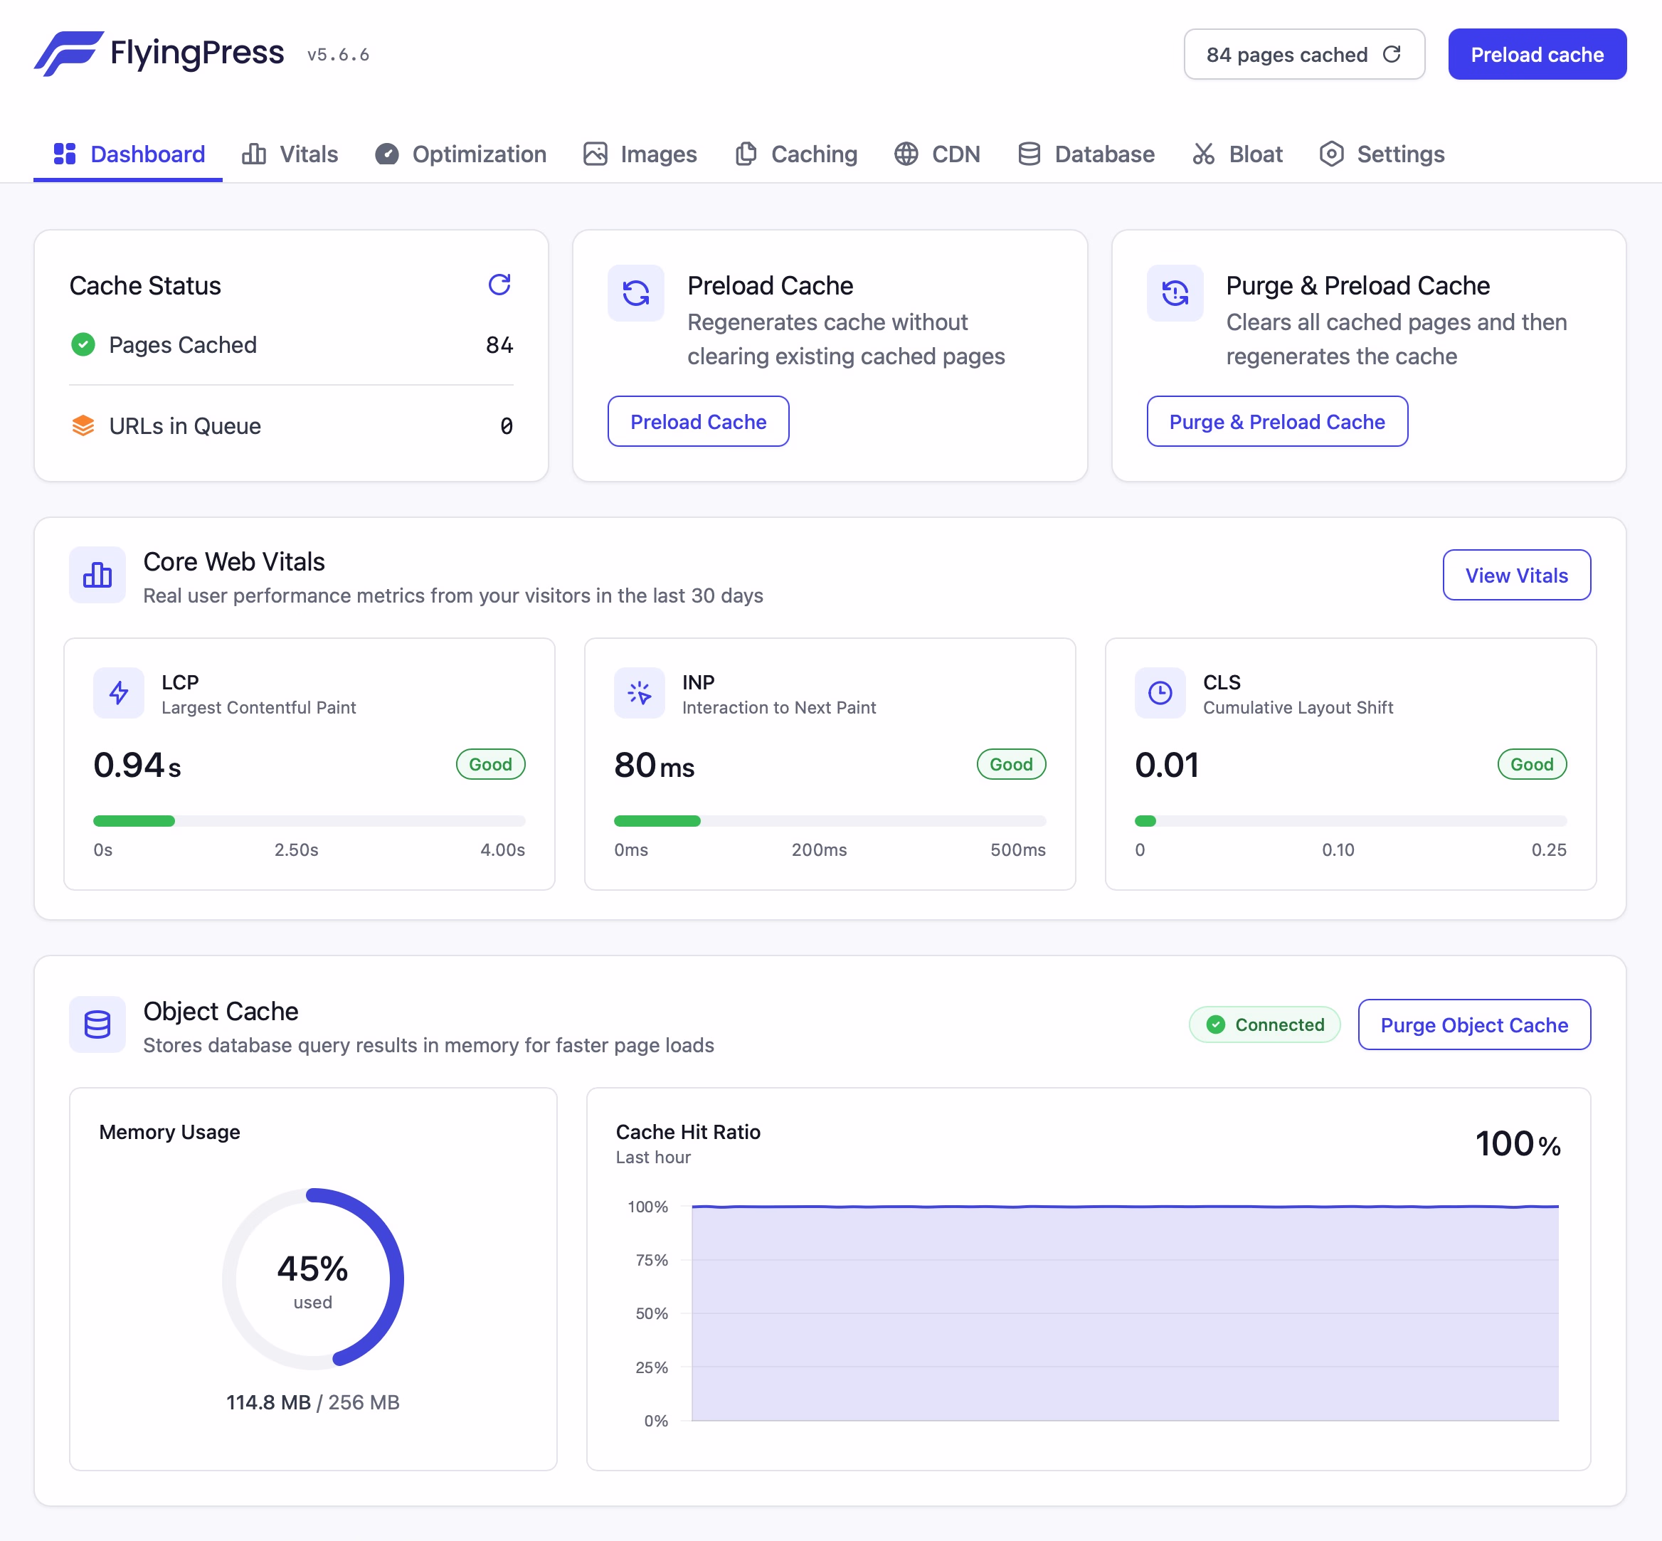Click the refresh icon beside 84 pages cached
Image resolution: width=1662 pixels, height=1541 pixels.
pyautogui.click(x=1391, y=54)
